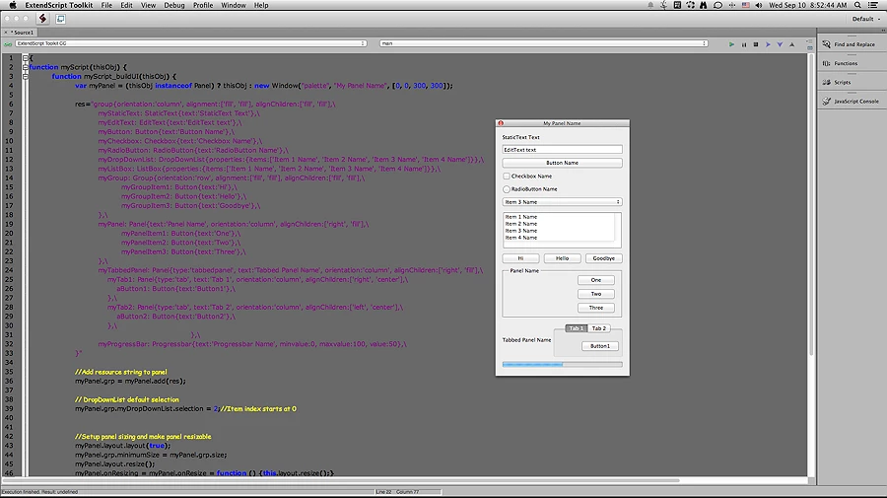Click the Goodbye button
887x498 pixels.
pyautogui.click(x=603, y=258)
